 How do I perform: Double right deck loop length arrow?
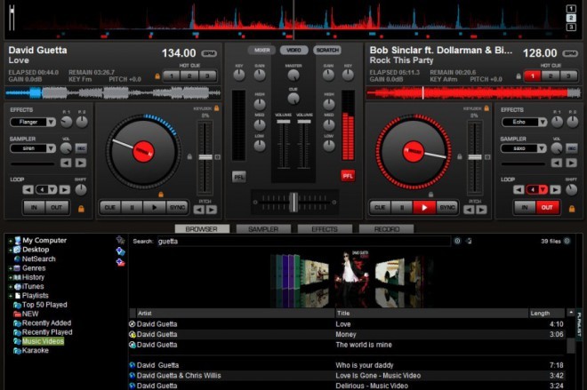click(x=555, y=190)
